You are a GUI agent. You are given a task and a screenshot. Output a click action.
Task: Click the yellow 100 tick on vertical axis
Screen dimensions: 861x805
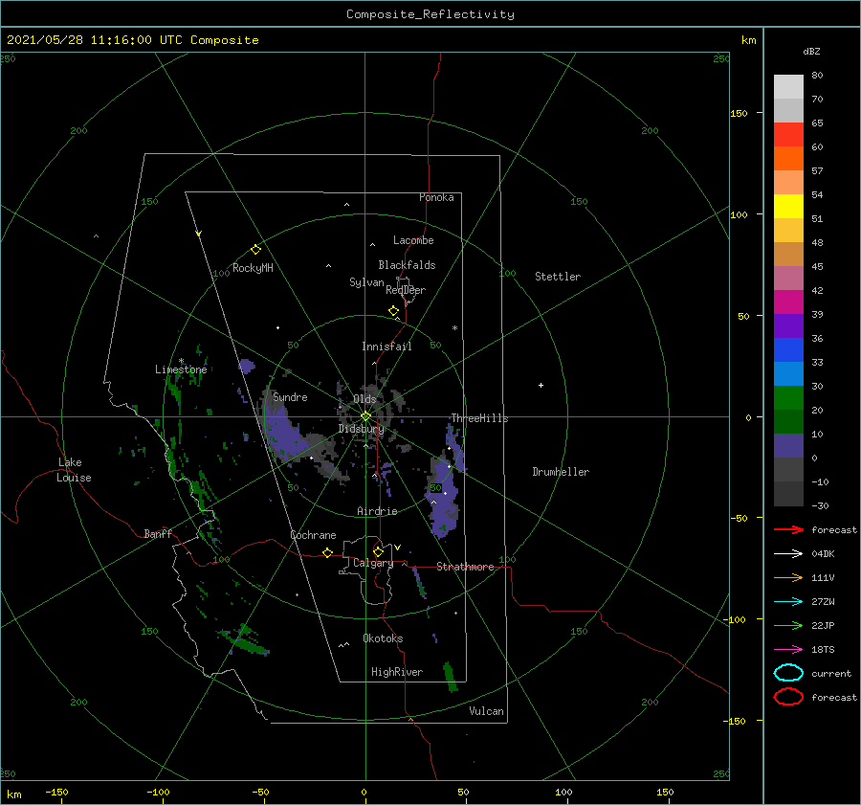(x=739, y=214)
